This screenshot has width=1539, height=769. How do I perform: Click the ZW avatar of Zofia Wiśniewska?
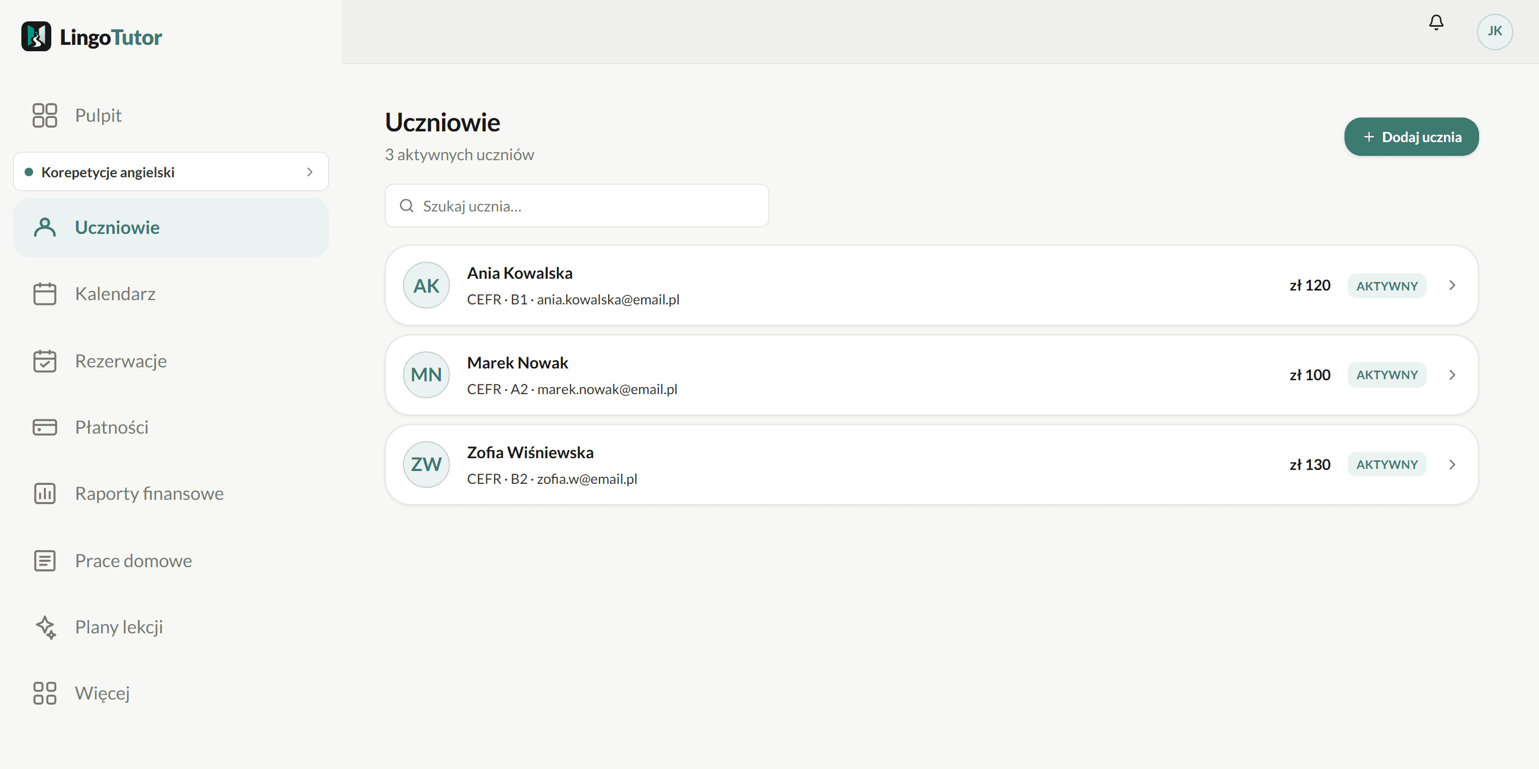pyautogui.click(x=426, y=465)
